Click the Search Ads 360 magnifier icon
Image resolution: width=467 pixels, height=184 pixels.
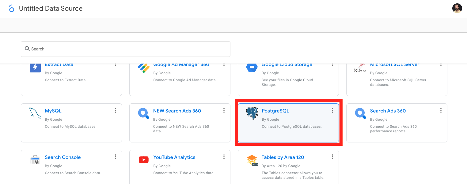[360, 113]
